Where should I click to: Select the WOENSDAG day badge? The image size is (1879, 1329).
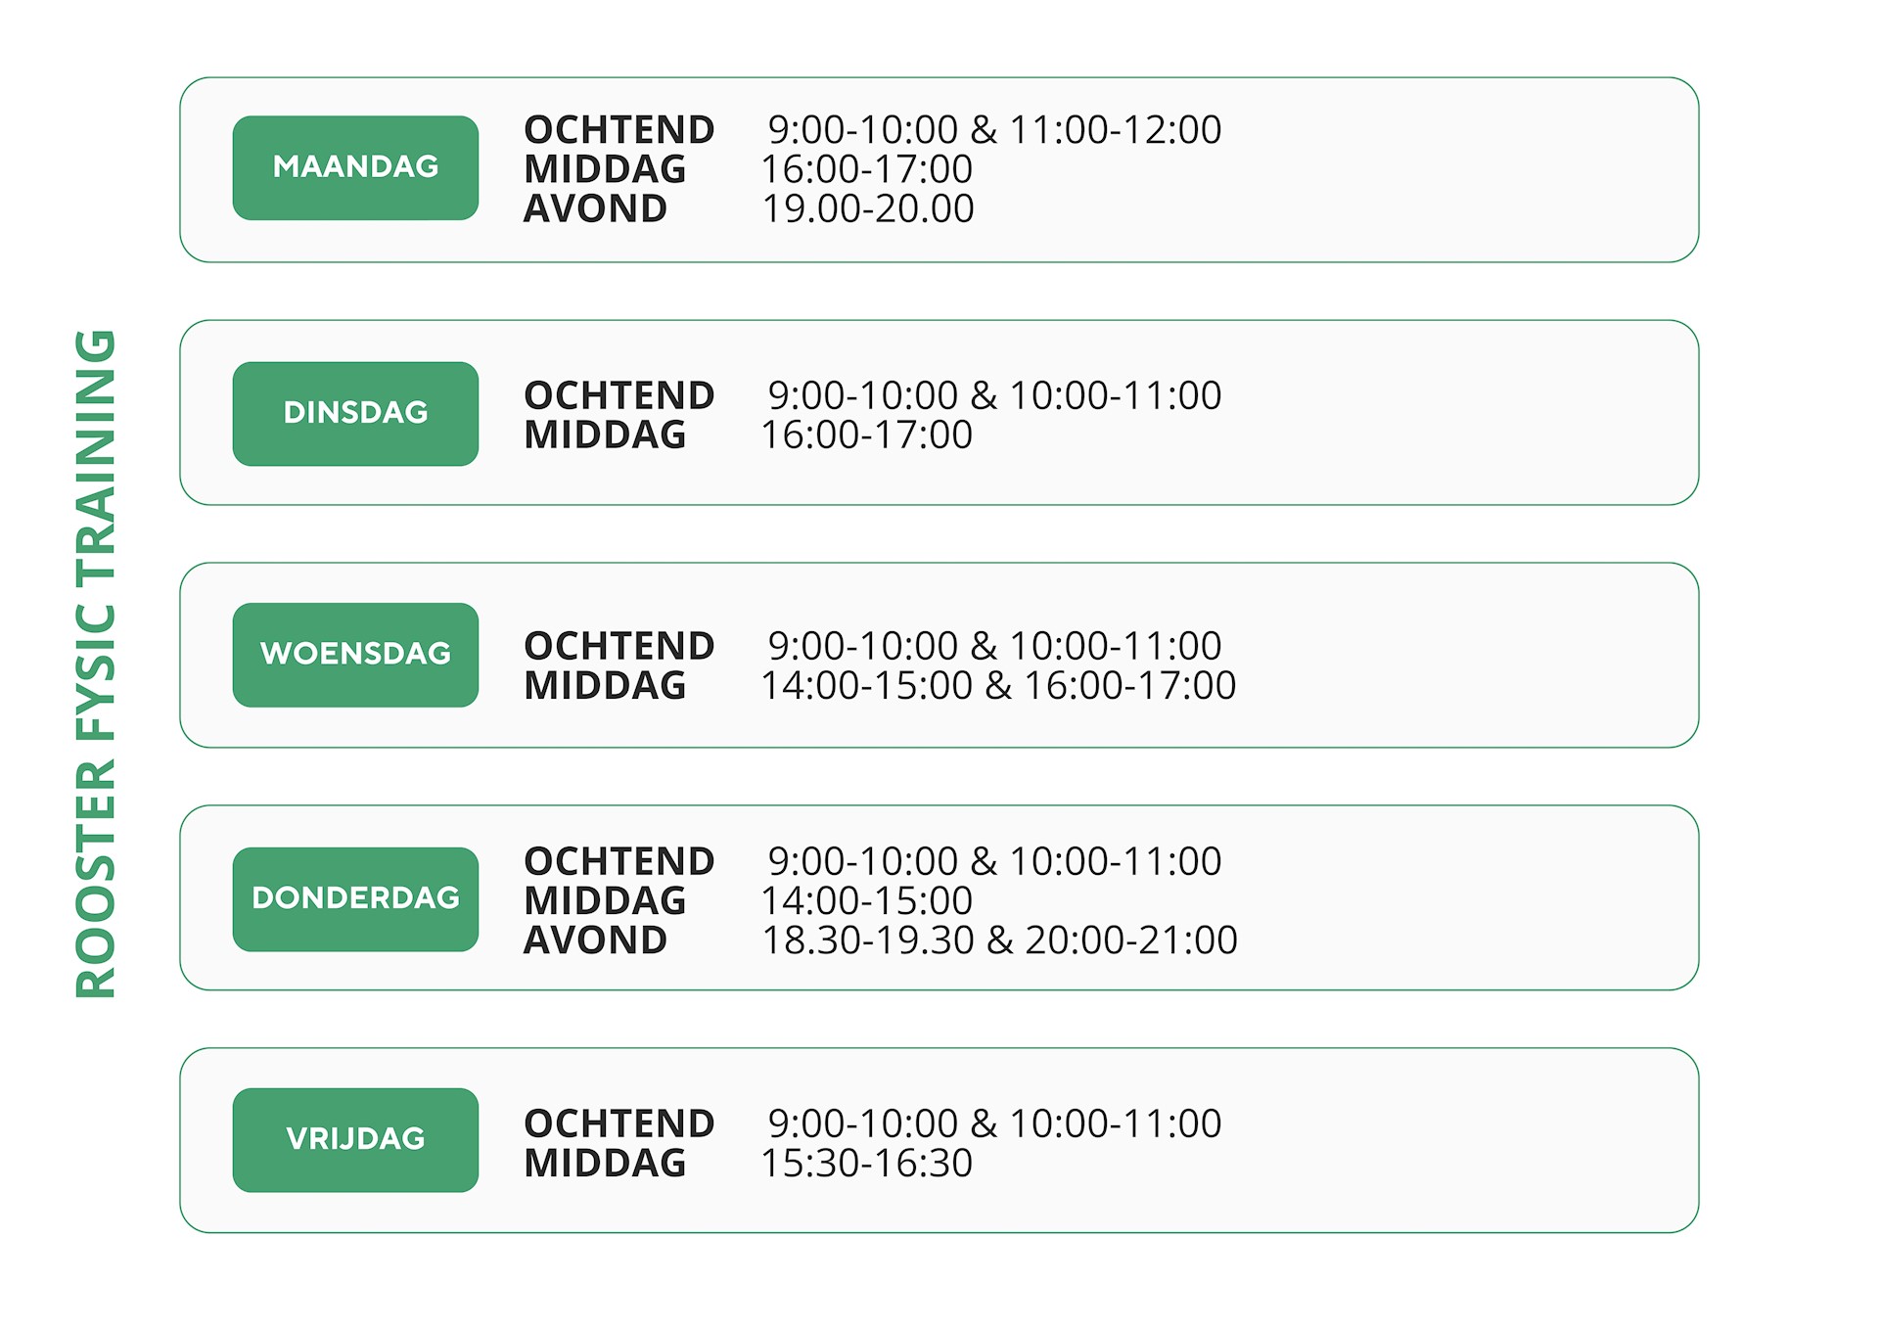[x=355, y=654]
